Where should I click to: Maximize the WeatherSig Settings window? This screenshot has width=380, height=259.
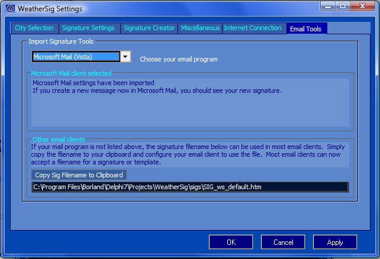(x=343, y=7)
